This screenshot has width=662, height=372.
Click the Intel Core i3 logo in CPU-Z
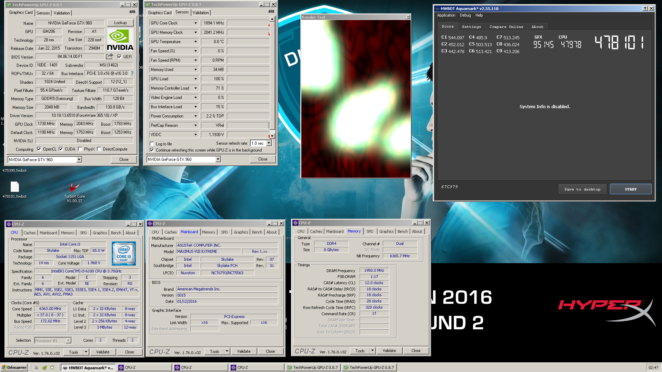tap(124, 253)
